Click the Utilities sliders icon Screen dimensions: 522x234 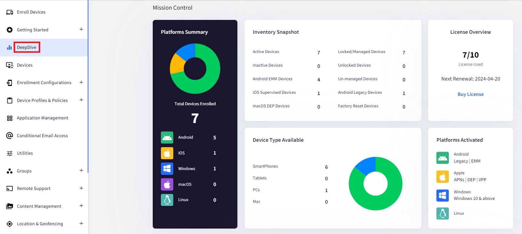[x=10, y=153]
